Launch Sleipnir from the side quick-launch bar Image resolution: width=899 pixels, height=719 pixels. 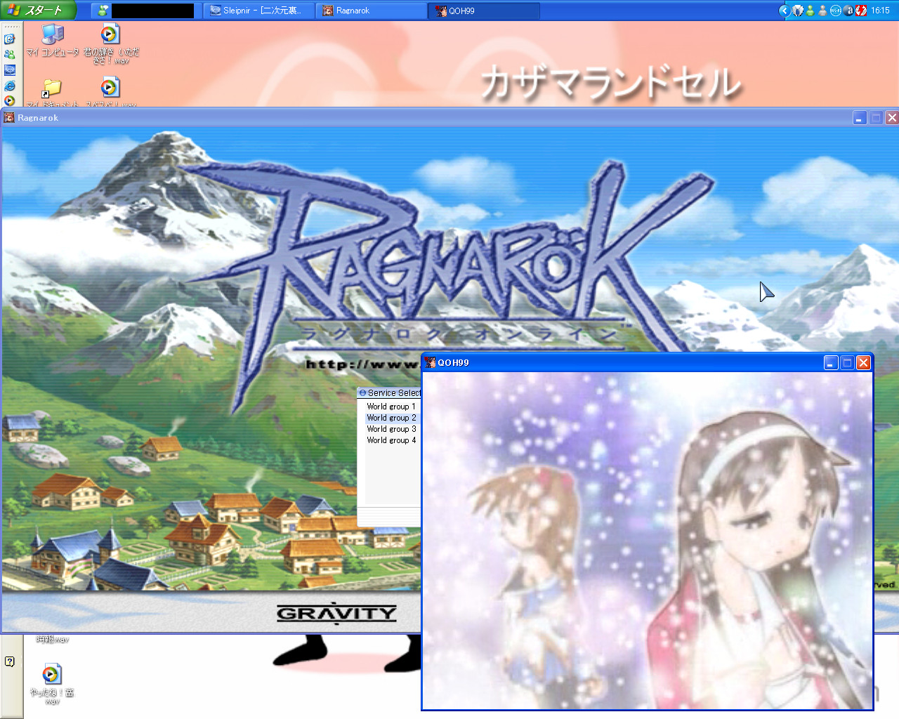(10, 70)
